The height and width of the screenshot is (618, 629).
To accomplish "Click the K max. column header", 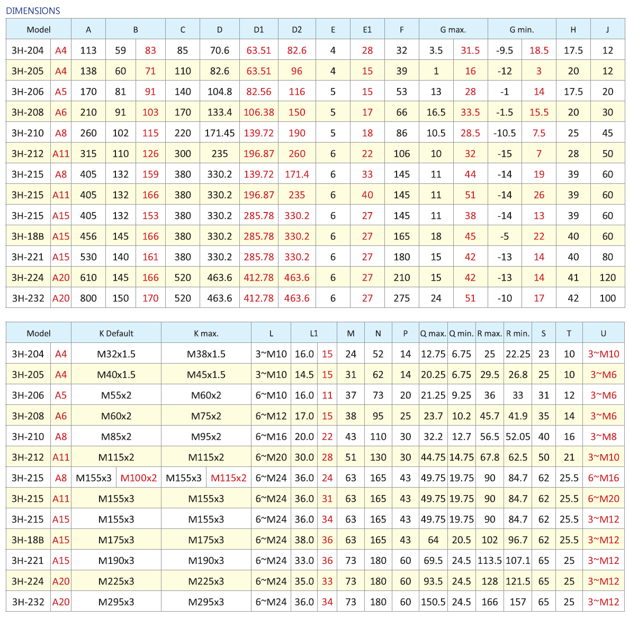I will tap(206, 333).
